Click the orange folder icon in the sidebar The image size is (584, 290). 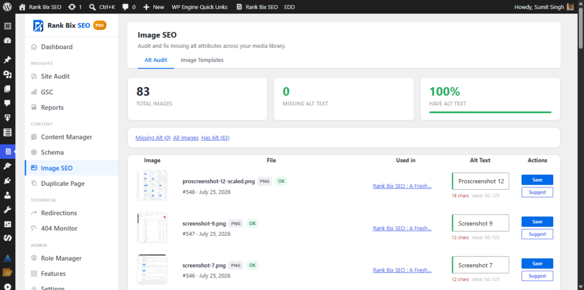[x=7, y=272]
